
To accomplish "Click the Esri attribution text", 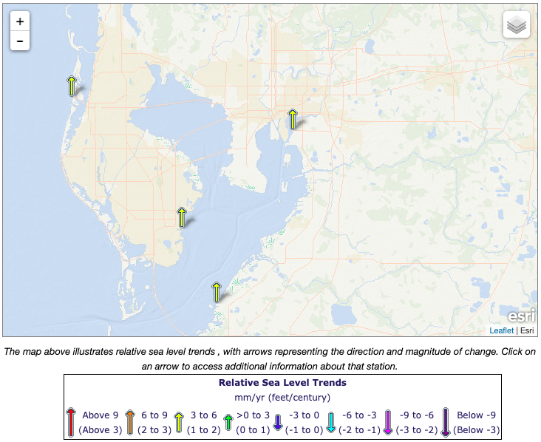I will (526, 330).
